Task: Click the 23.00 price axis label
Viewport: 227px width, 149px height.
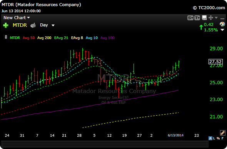Action: click(x=216, y=100)
